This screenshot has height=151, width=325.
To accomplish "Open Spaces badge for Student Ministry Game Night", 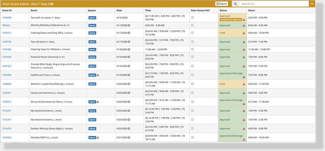I will [x=92, y=128].
